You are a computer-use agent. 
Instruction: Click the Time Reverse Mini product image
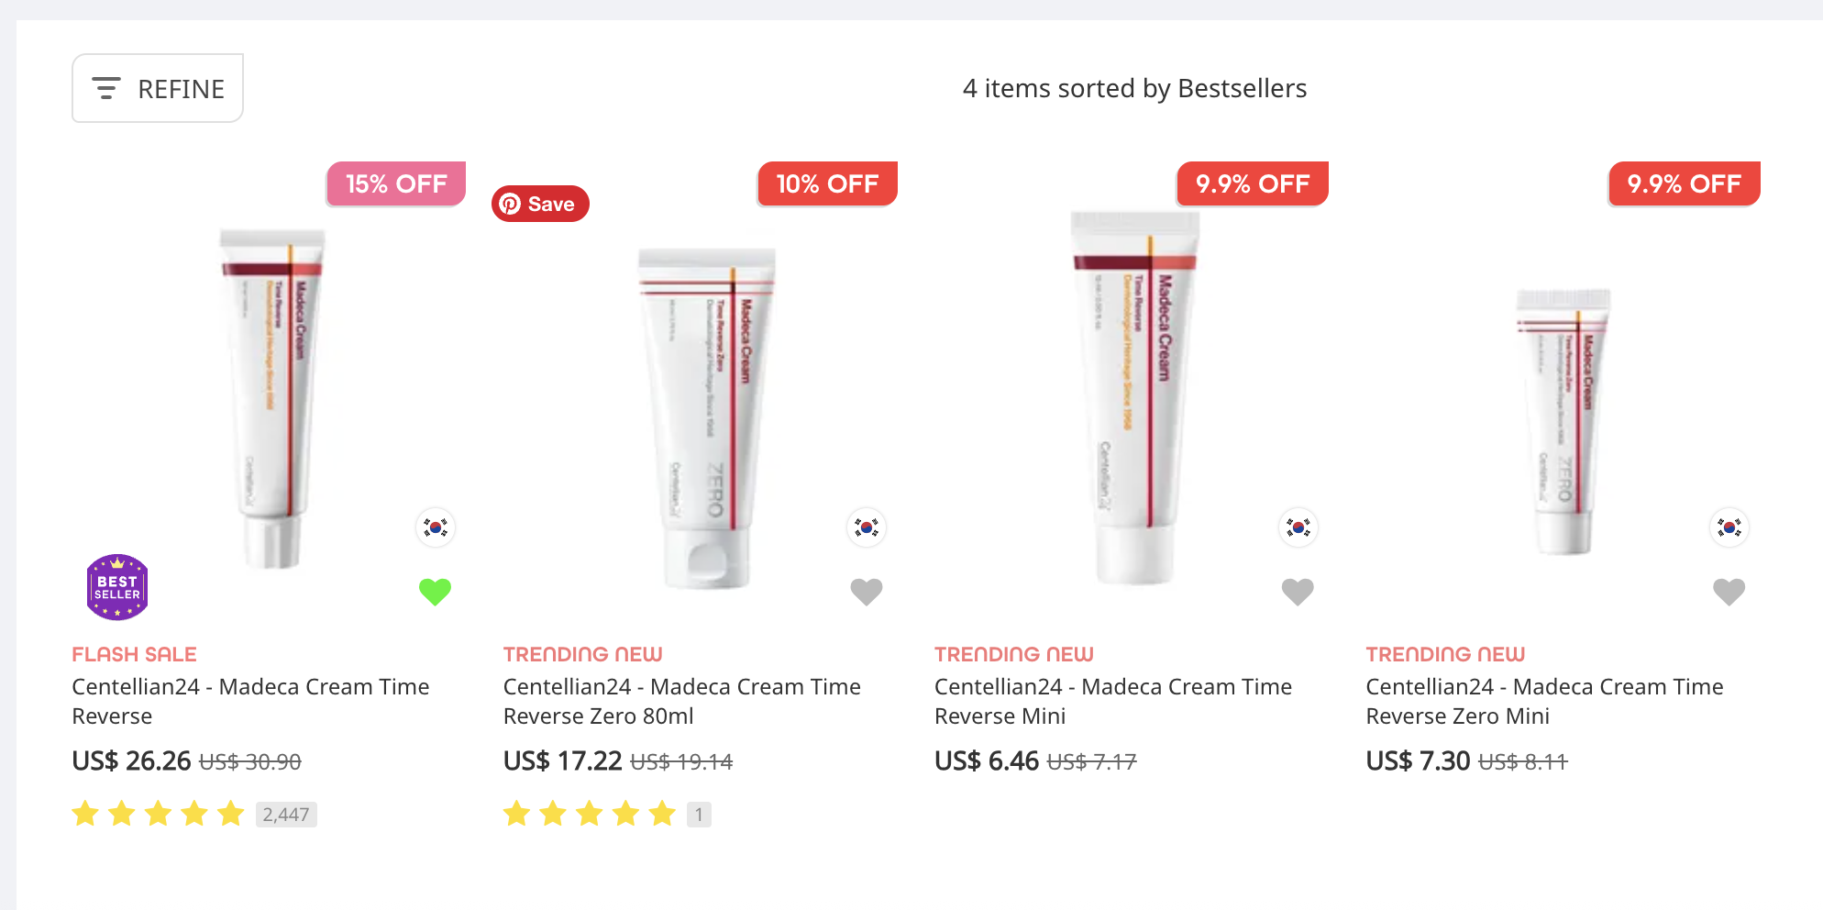click(1135, 394)
